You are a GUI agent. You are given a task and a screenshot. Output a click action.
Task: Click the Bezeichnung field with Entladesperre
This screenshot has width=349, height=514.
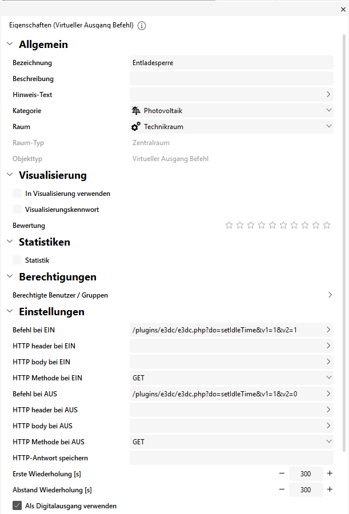(x=231, y=63)
